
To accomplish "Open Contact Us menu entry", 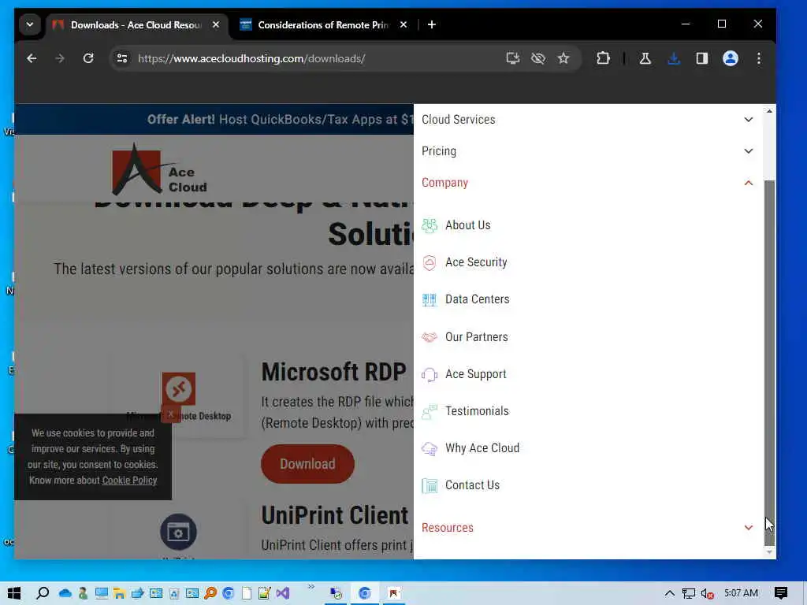I will click(x=473, y=484).
